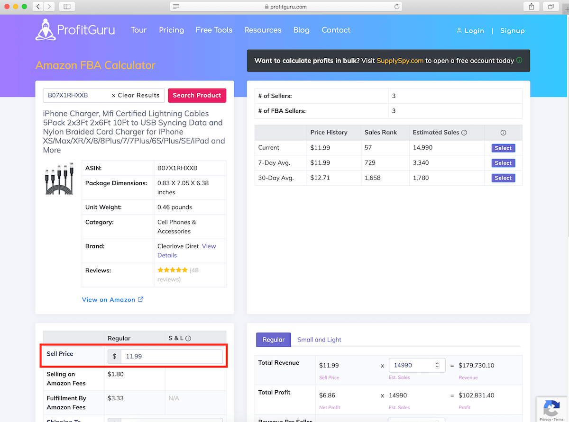569x422 pixels.
Task: Show all tabs overview icon
Action: [x=551, y=7]
